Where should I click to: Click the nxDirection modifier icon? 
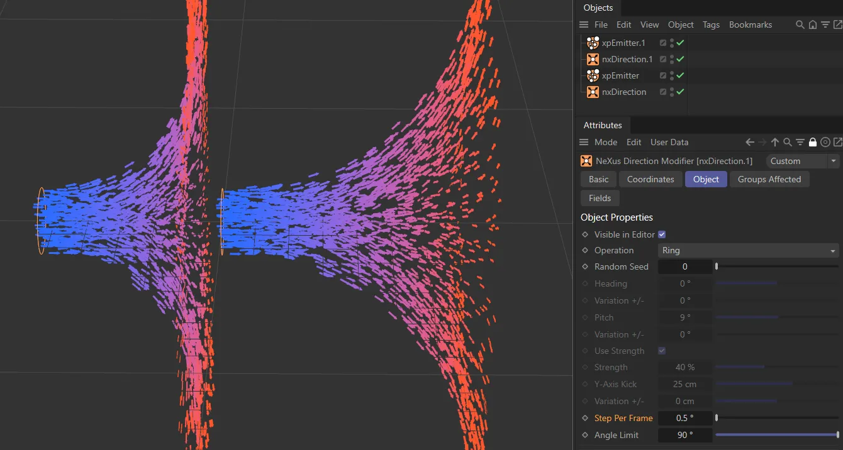(x=592, y=92)
